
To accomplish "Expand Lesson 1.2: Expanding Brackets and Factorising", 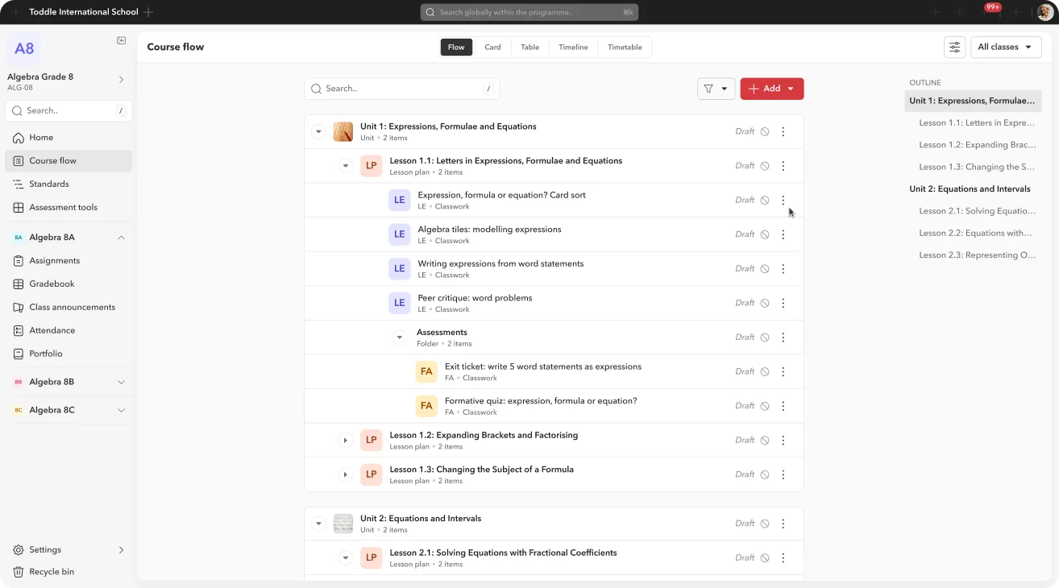I will point(345,441).
